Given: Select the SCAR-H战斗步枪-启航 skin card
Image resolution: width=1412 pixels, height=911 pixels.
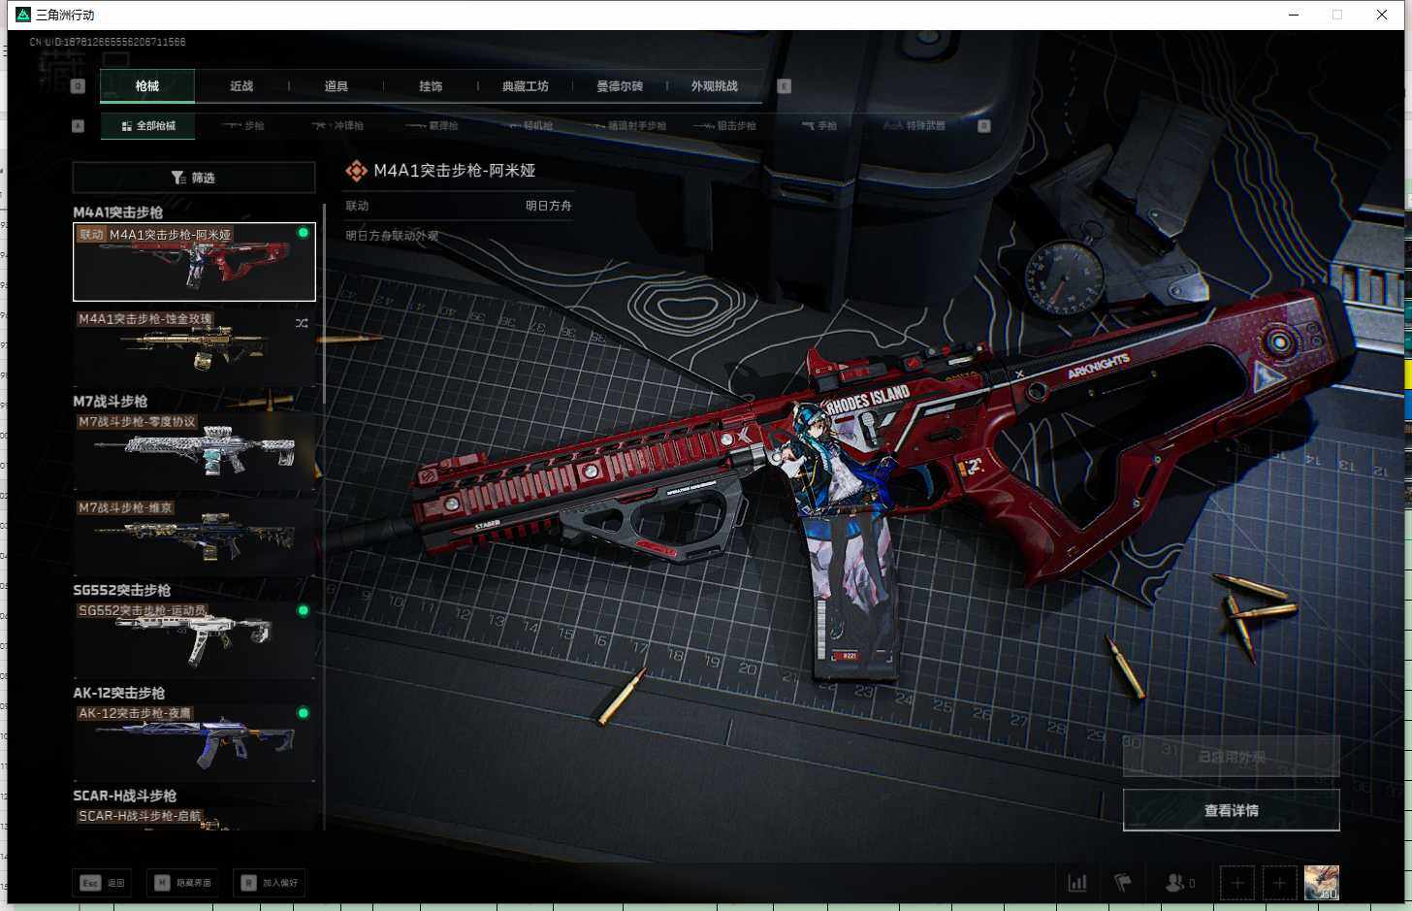Looking at the screenshot, I should coord(194,818).
